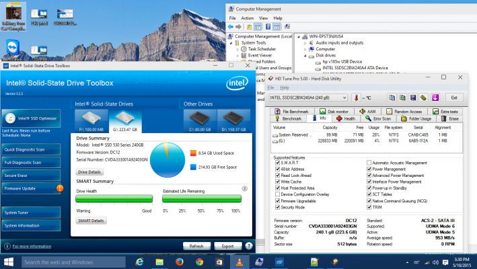The image size is (477, 269).
Task: Click temperature thermometer icon in HD Tune
Action: pyautogui.click(x=356, y=98)
